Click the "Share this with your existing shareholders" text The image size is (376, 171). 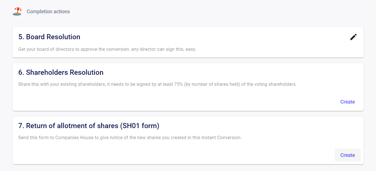tap(62, 84)
